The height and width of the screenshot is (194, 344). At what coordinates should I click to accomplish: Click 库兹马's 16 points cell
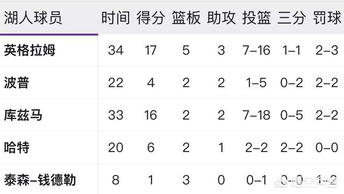click(150, 115)
